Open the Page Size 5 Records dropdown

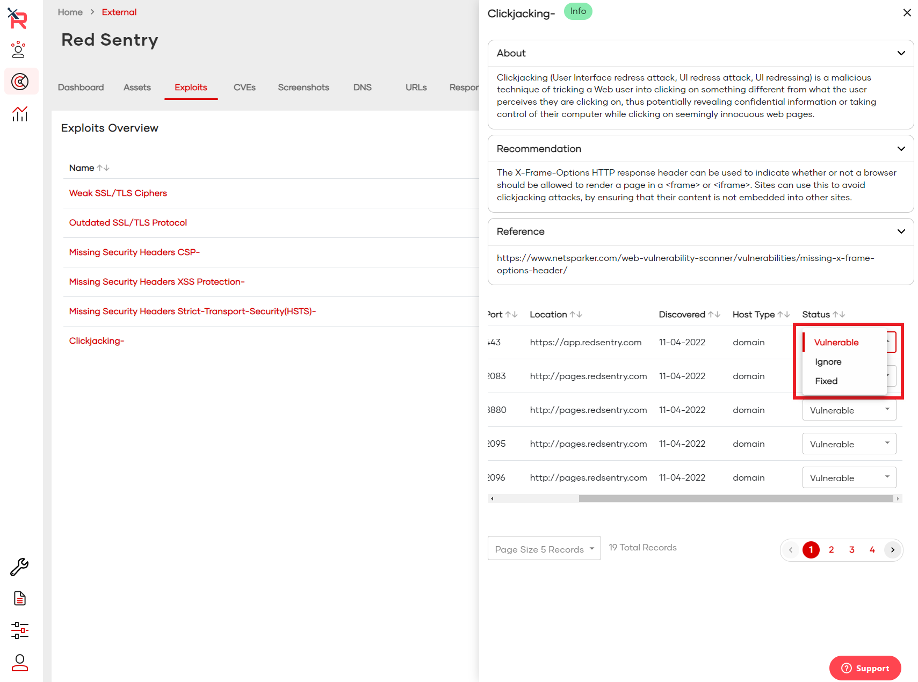click(544, 548)
